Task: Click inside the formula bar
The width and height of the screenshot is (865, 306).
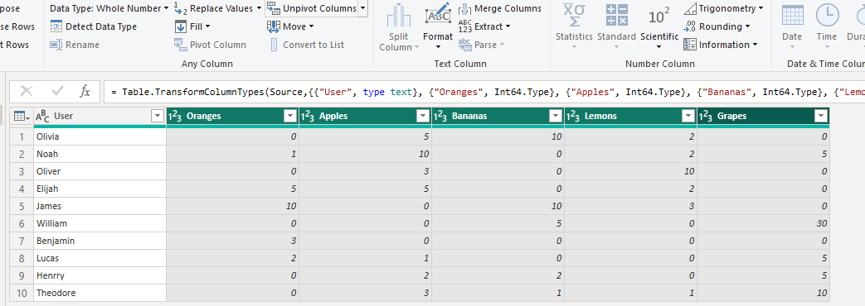Action: [484, 92]
